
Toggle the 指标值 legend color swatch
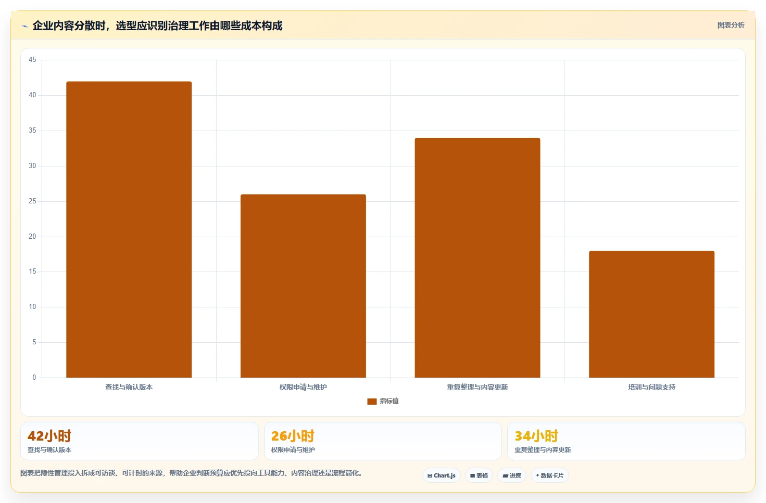pyautogui.click(x=372, y=401)
